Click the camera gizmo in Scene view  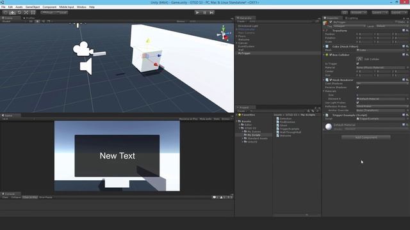pyautogui.click(x=83, y=49)
